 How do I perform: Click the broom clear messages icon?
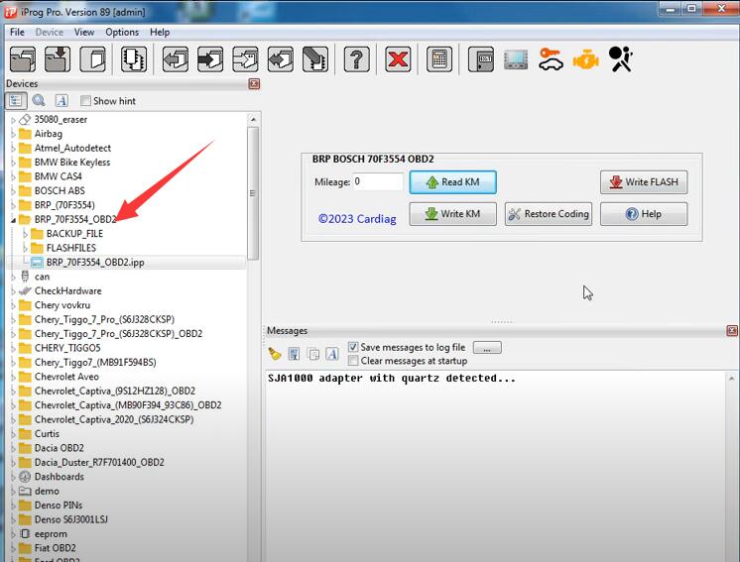click(274, 354)
